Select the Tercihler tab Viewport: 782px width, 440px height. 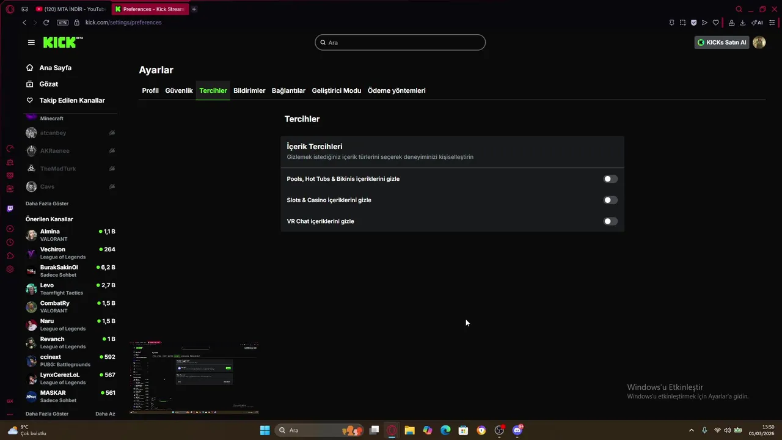pyautogui.click(x=213, y=90)
